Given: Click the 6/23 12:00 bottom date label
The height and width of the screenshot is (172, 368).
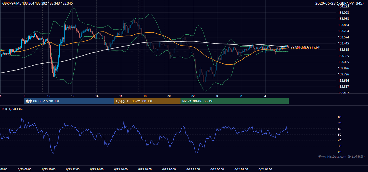Looking at the screenshot, I should (x=73, y=169).
